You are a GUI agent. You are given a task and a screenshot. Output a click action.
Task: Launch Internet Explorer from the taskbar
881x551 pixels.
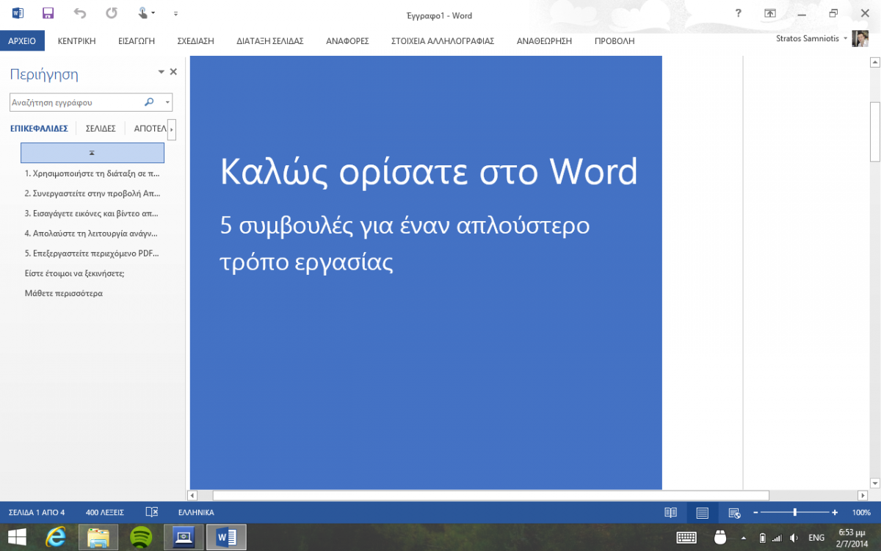57,537
